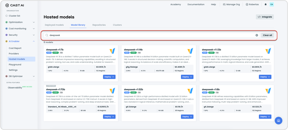This screenshot has width=288, height=130.
Task: Click the Clear all button
Action: coord(267,35)
